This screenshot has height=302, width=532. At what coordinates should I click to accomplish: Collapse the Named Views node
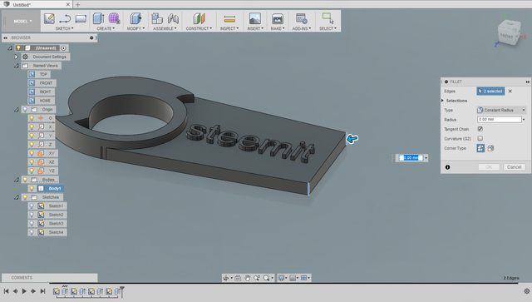pos(16,66)
